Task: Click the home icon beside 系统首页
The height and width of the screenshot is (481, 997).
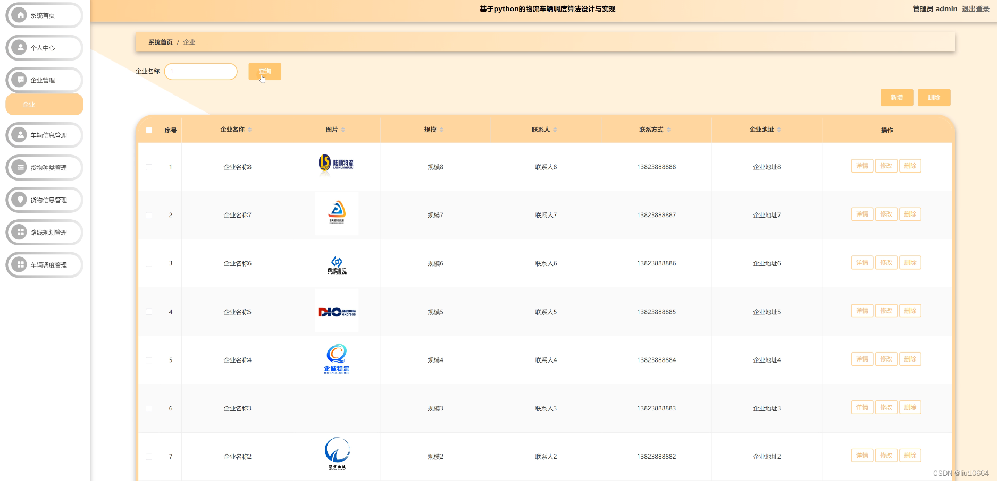Action: [x=20, y=15]
